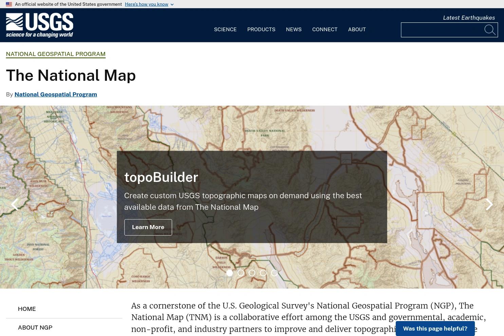
Task: Click the 'The National Map' page heading
Action: click(x=71, y=75)
